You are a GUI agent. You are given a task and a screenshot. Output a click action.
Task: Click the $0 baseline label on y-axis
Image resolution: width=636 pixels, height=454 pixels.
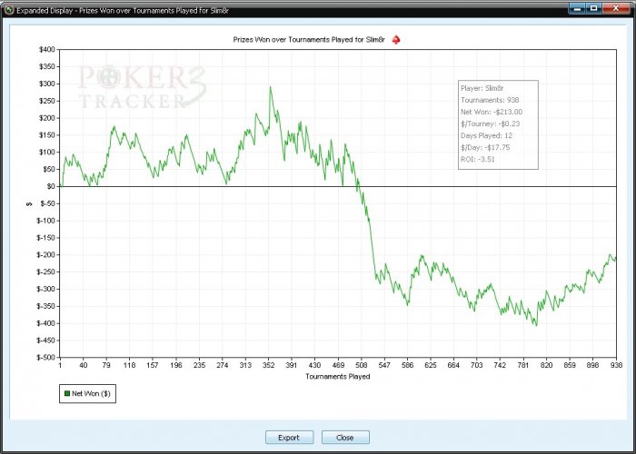[x=50, y=186]
